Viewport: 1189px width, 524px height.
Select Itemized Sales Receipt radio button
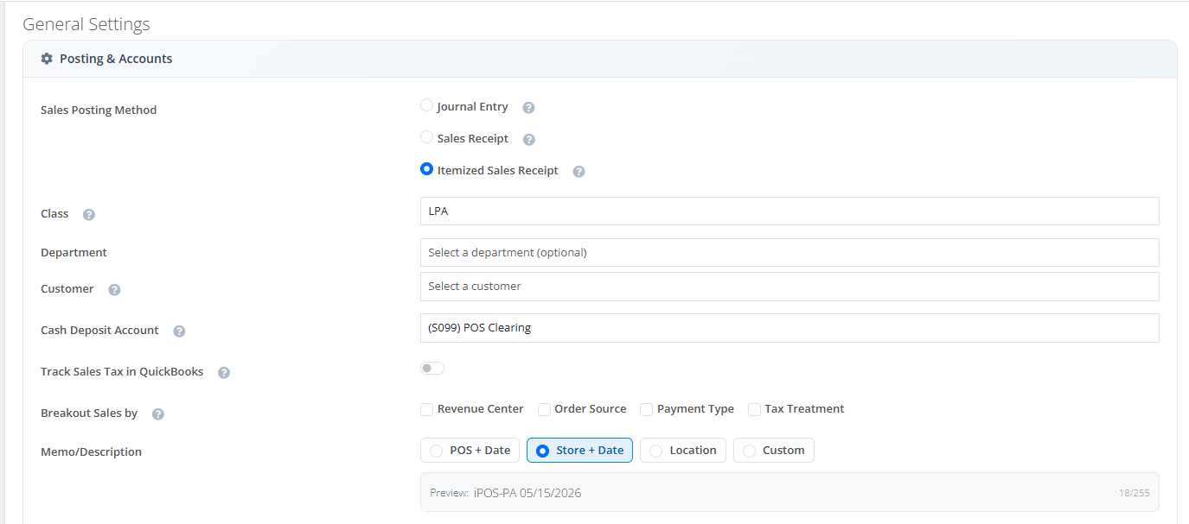(x=426, y=169)
